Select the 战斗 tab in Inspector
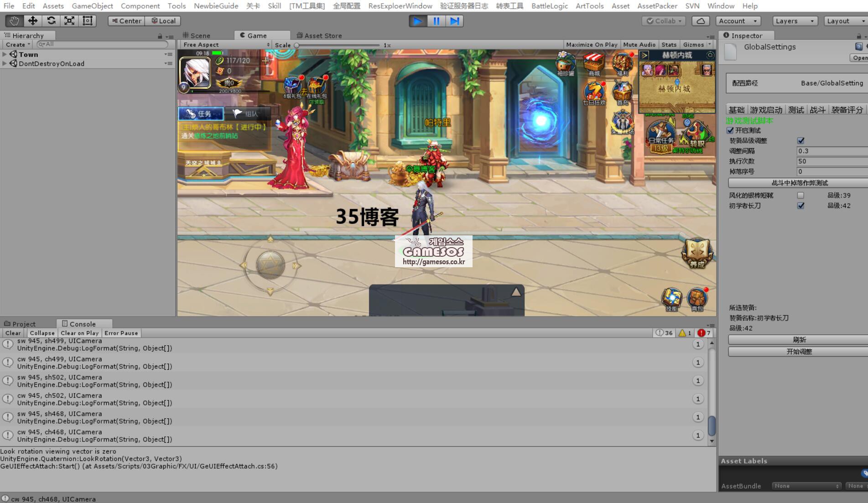This screenshot has height=503, width=868. (817, 110)
